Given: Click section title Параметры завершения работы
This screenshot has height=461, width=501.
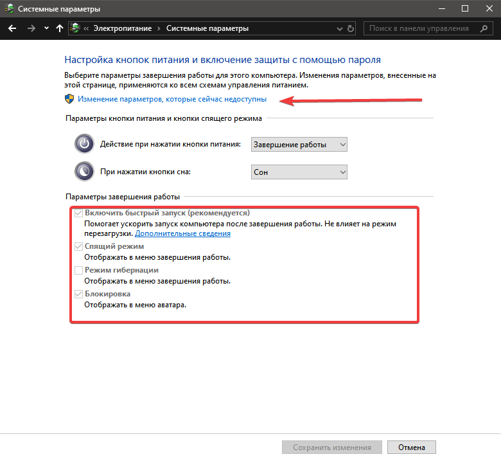Looking at the screenshot, I should [x=123, y=197].
